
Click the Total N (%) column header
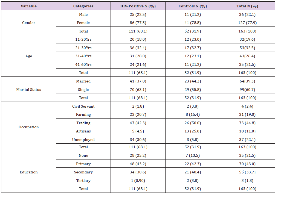(x=247, y=6)
